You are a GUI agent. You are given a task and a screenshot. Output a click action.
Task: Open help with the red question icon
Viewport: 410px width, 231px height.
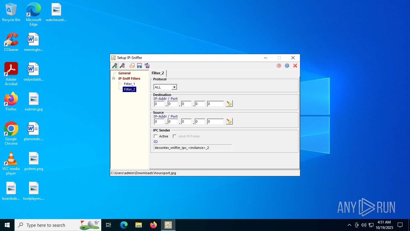[279, 66]
